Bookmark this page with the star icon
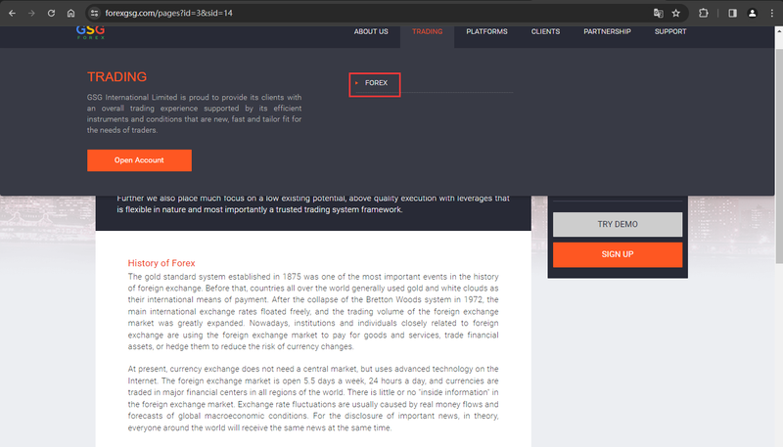The height and width of the screenshot is (447, 783). 675,13
